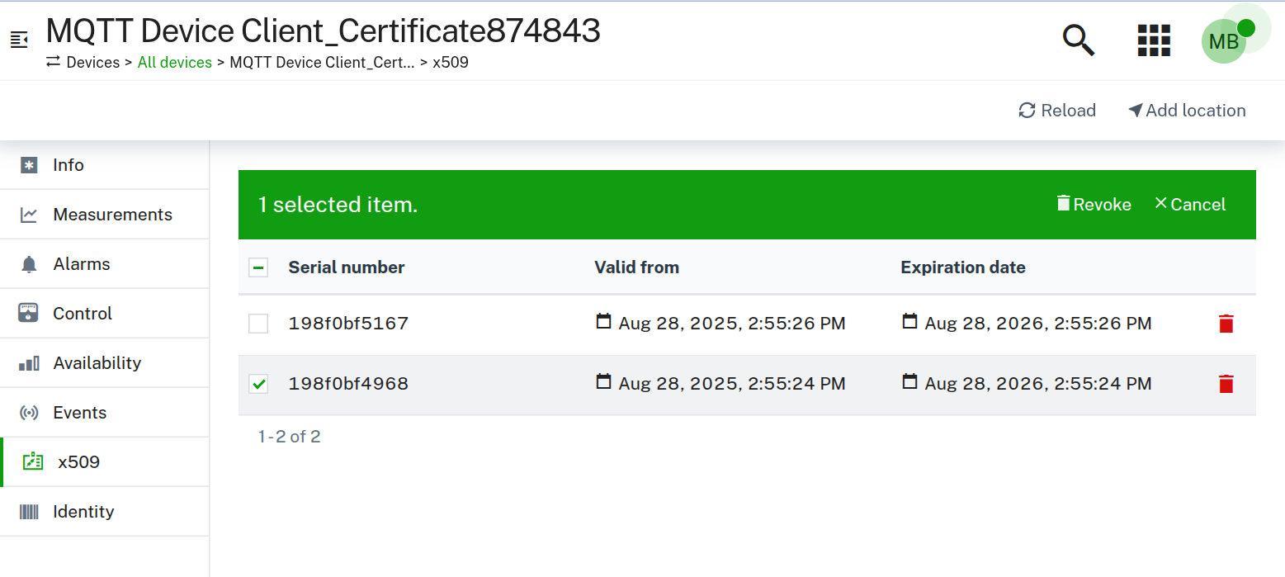Navigate to All devices breadcrumb link

tap(174, 62)
